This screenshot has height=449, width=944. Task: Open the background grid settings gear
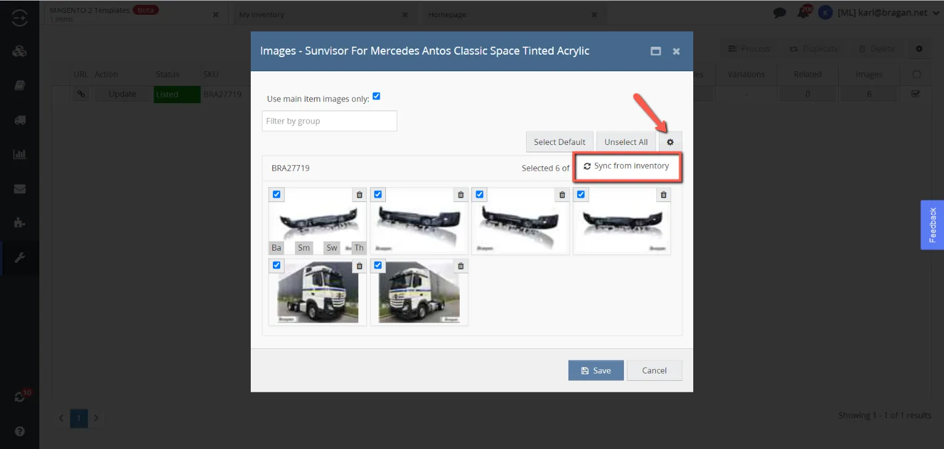919,49
